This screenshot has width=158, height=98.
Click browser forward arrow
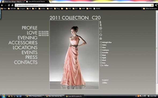pos(5,5)
